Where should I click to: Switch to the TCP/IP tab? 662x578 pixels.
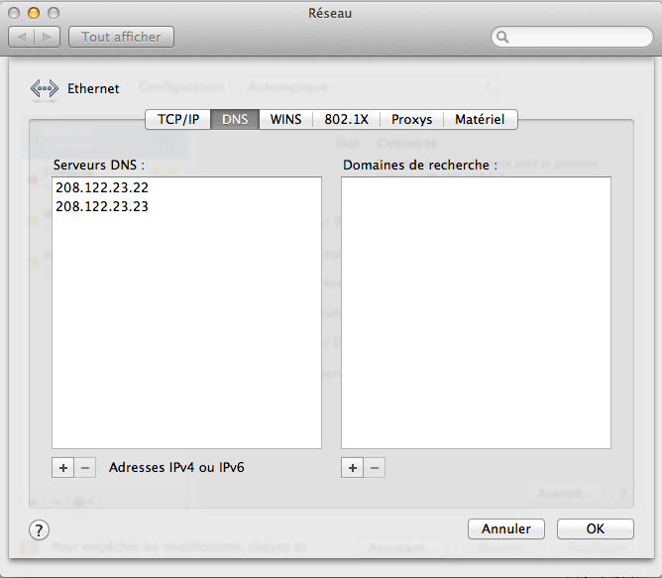(x=178, y=119)
